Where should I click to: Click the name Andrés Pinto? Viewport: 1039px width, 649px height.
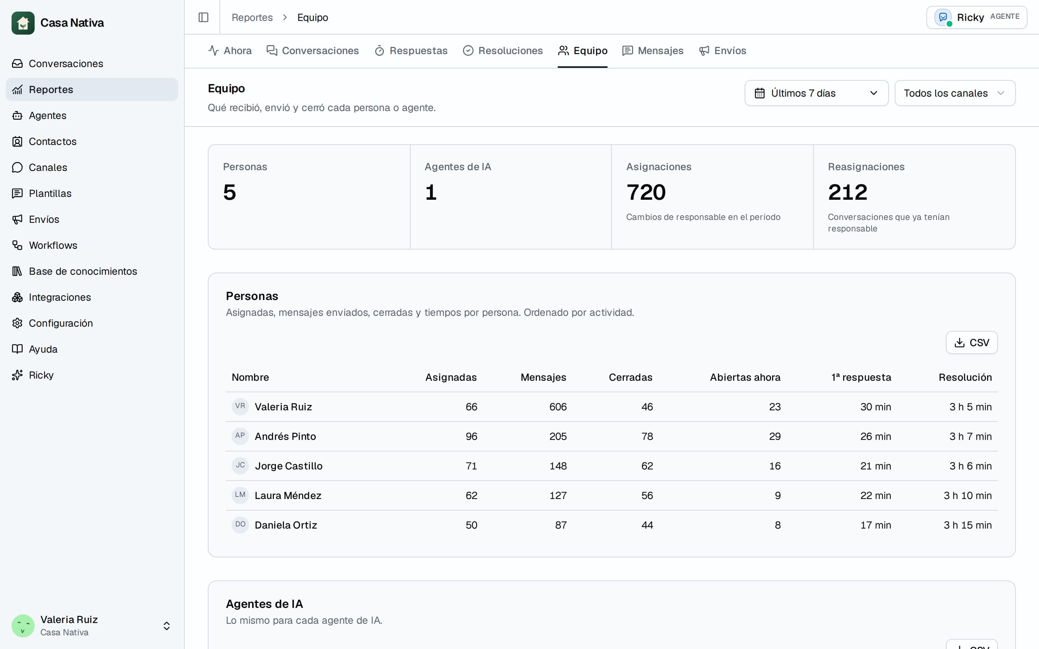pyautogui.click(x=285, y=436)
